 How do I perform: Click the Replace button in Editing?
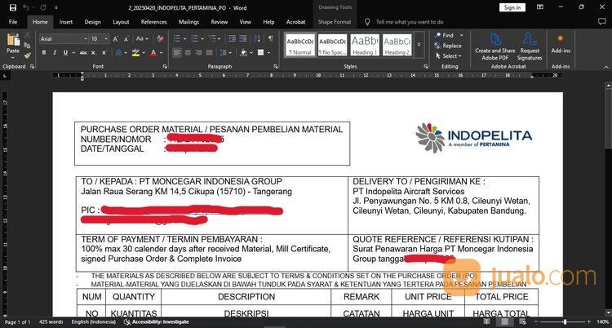[448, 46]
